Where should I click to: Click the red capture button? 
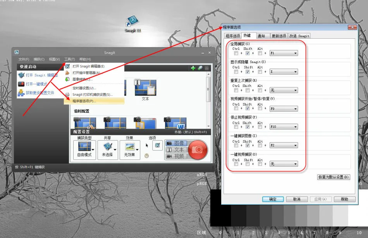(x=198, y=150)
